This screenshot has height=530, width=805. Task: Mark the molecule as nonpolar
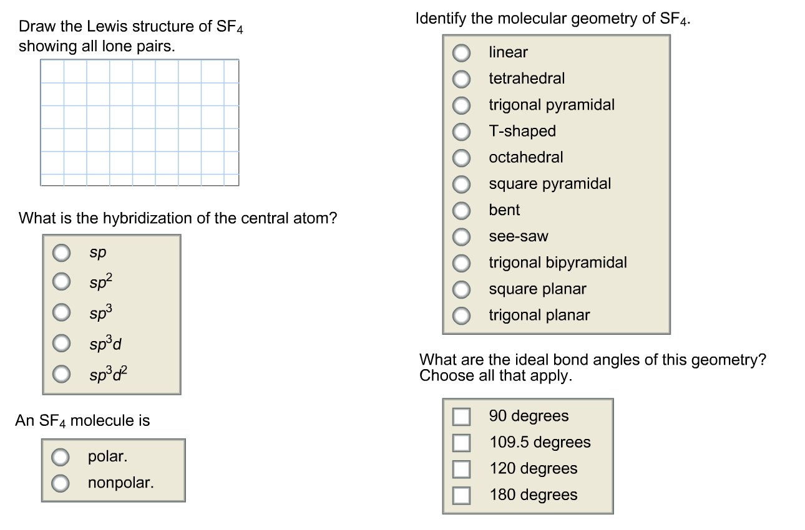coord(61,483)
